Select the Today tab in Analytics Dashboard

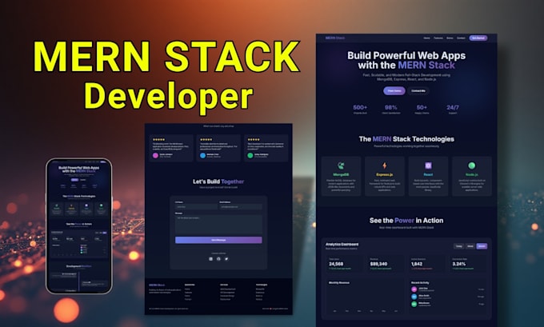(459, 246)
